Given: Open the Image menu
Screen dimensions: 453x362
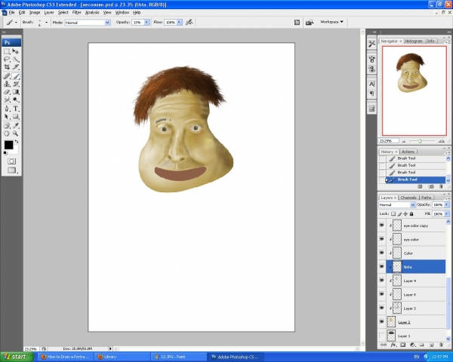Looking at the screenshot, I should tap(35, 12).
